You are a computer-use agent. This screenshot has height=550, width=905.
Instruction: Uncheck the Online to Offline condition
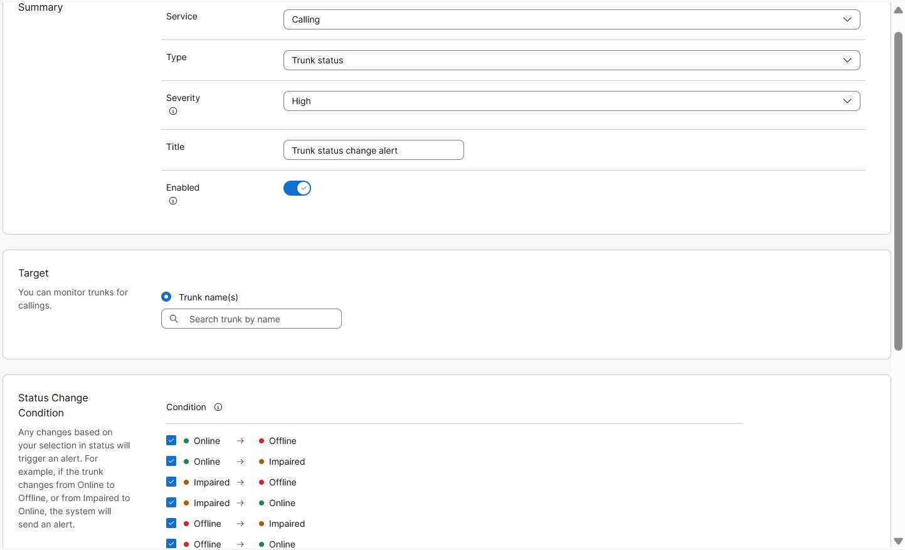point(171,441)
